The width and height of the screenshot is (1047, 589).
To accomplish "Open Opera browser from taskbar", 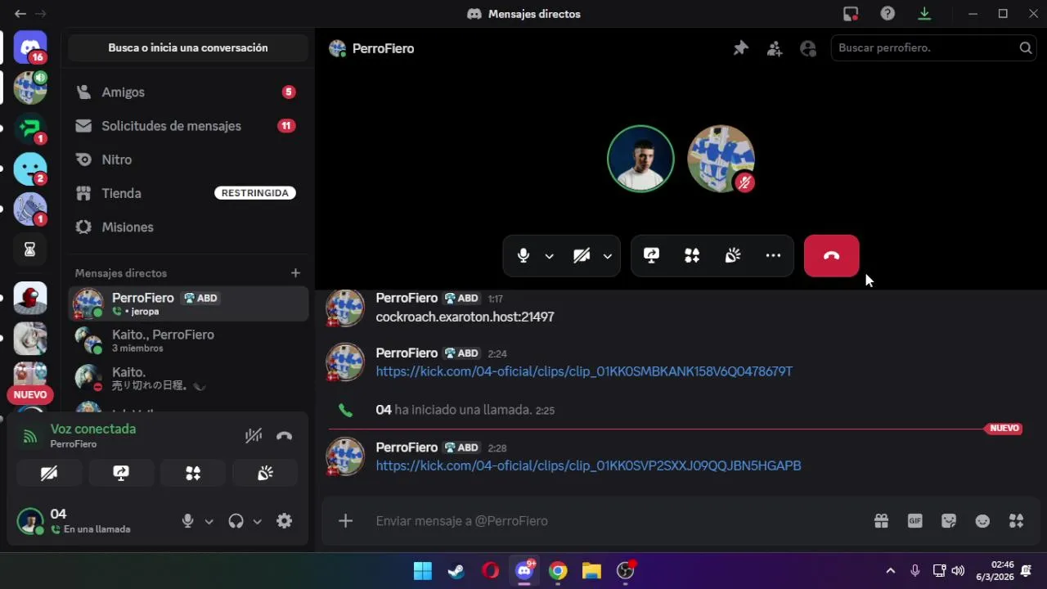I will (x=491, y=571).
